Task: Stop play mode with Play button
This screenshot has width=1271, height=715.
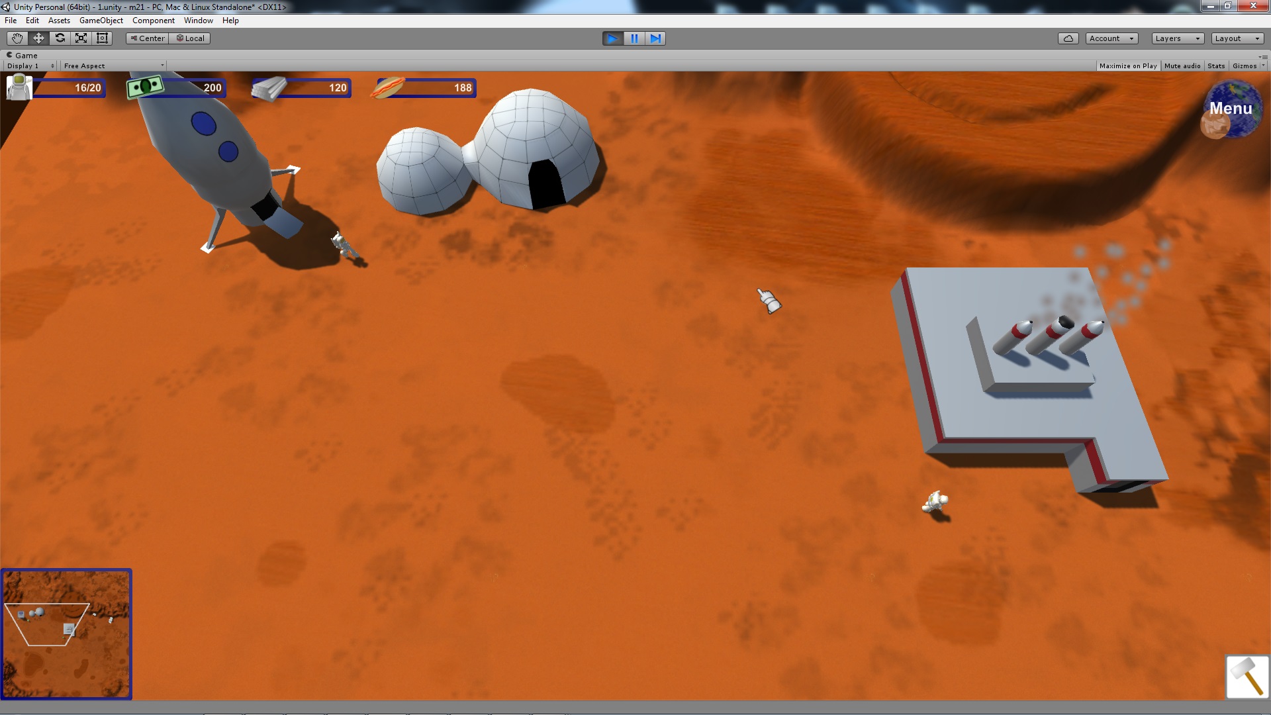Action: (612, 38)
